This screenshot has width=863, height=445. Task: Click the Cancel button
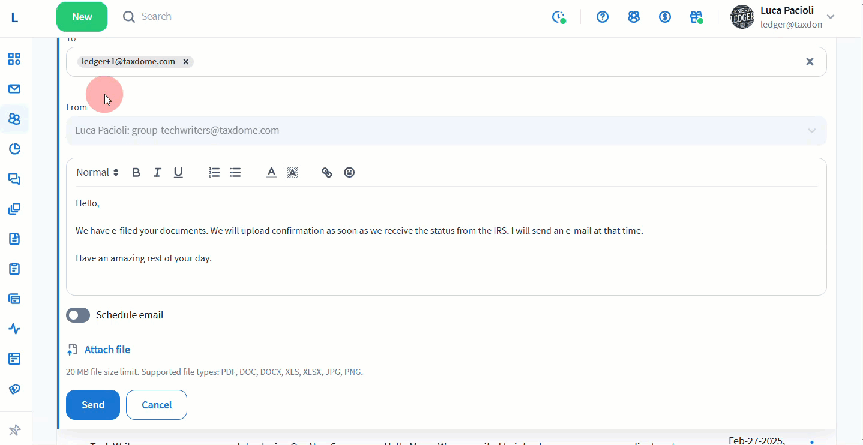coord(157,405)
